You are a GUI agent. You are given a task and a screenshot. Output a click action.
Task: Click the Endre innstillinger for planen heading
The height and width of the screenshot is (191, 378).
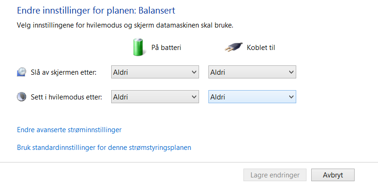point(96,11)
